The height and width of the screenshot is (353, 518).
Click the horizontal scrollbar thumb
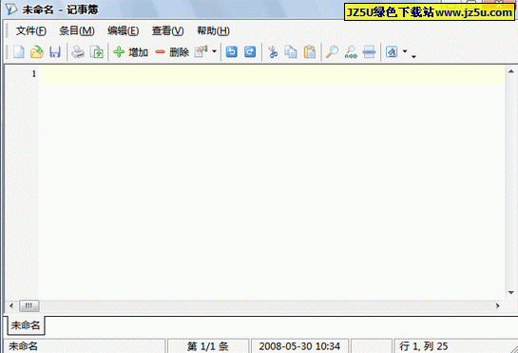tap(29, 305)
